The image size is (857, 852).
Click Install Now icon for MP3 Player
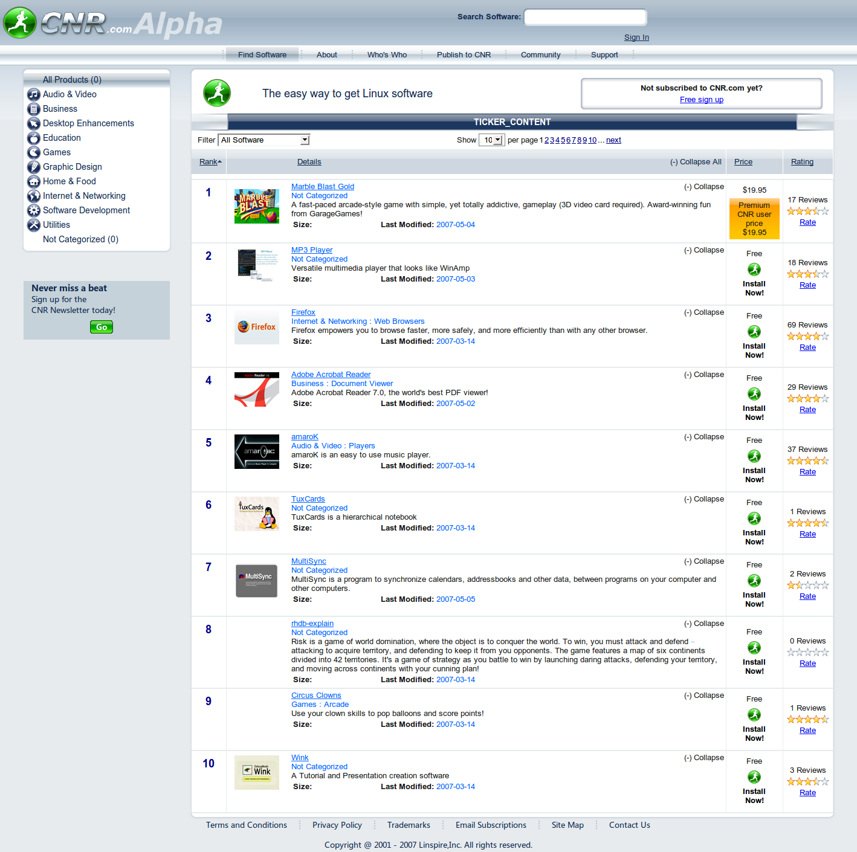coord(754,269)
